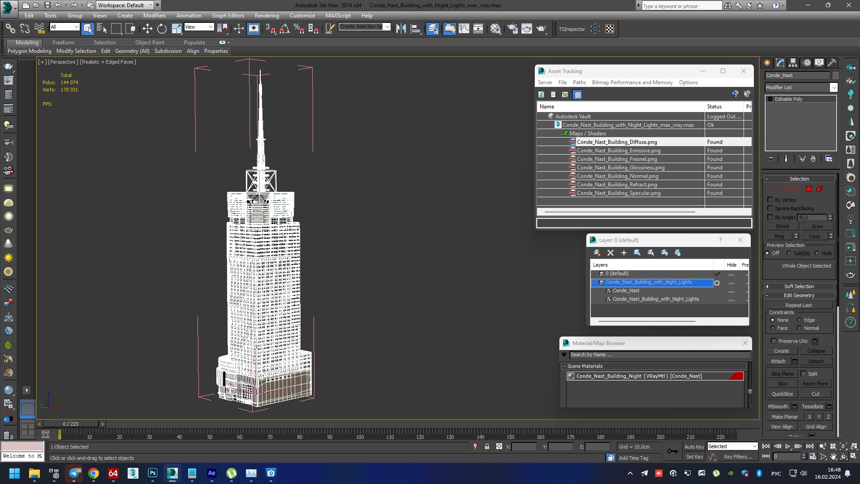Open the MAXScript menu

coord(338,15)
